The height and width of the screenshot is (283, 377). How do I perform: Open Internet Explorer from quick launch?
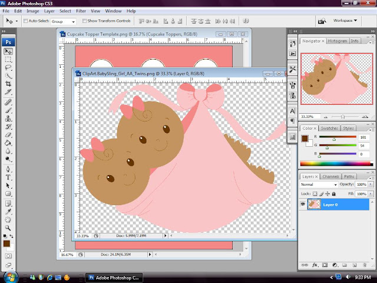[x=49, y=278]
